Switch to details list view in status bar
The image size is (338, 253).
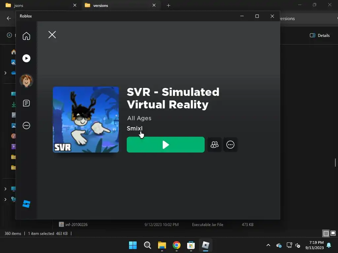click(x=326, y=233)
